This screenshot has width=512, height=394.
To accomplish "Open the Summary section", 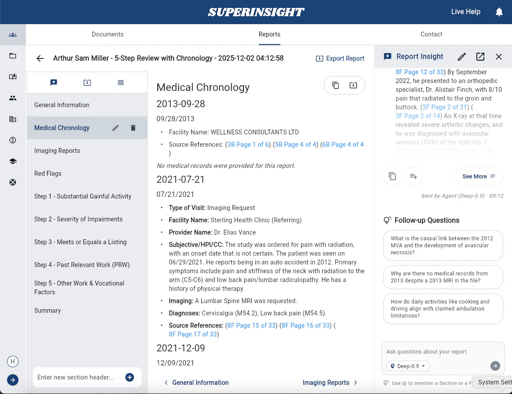I will click(87, 311).
